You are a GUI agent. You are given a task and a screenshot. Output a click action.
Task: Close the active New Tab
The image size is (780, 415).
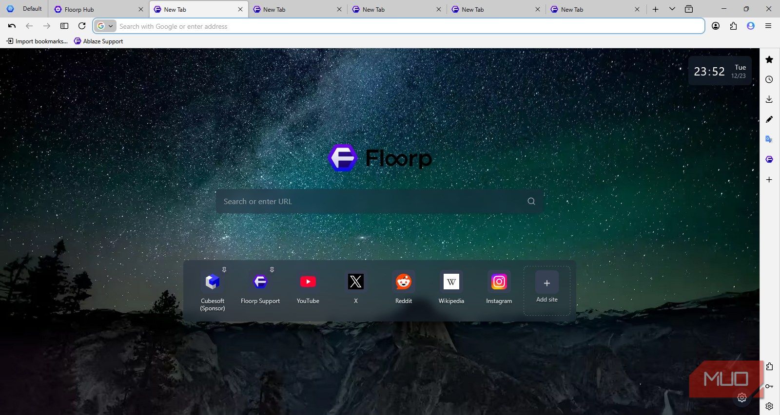point(240,9)
